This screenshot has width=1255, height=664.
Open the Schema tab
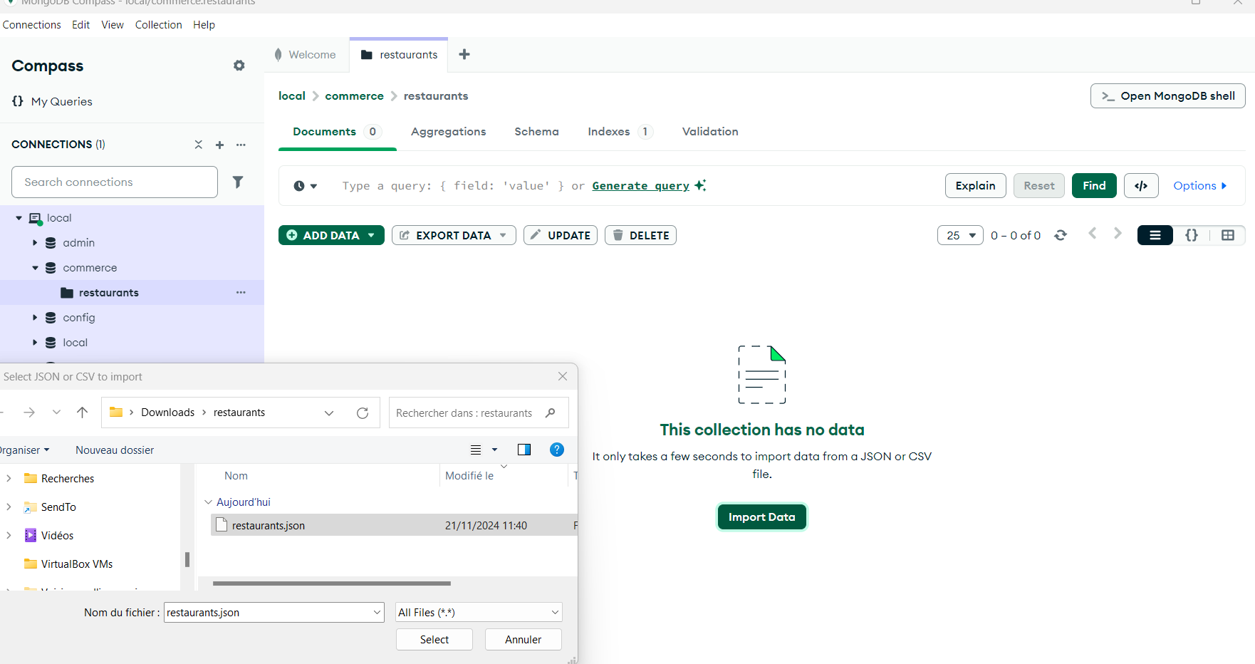point(536,132)
